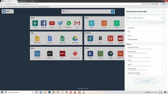Open Torch Games tile
This screenshot has height=94, width=168.
pyautogui.click(x=104, y=23)
